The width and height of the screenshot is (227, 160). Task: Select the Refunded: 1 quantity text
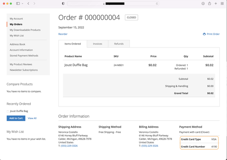point(181,68)
